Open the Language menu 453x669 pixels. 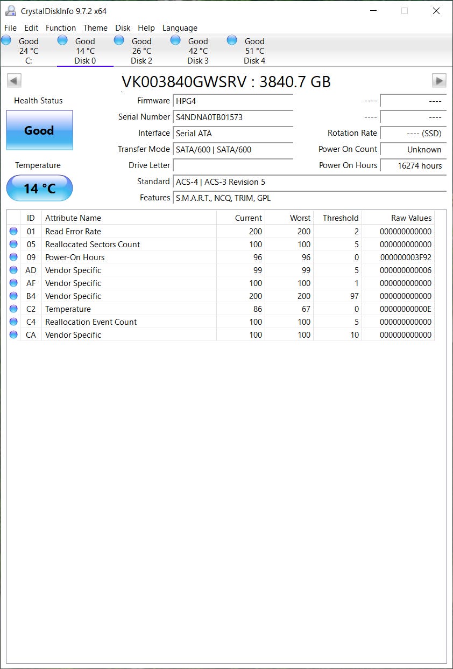point(180,28)
